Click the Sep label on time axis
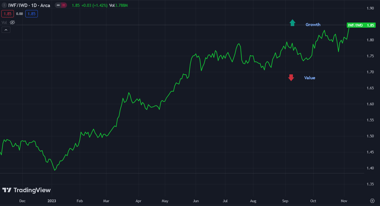Screen dimensions: 380x206 pyautogui.click(x=285, y=201)
